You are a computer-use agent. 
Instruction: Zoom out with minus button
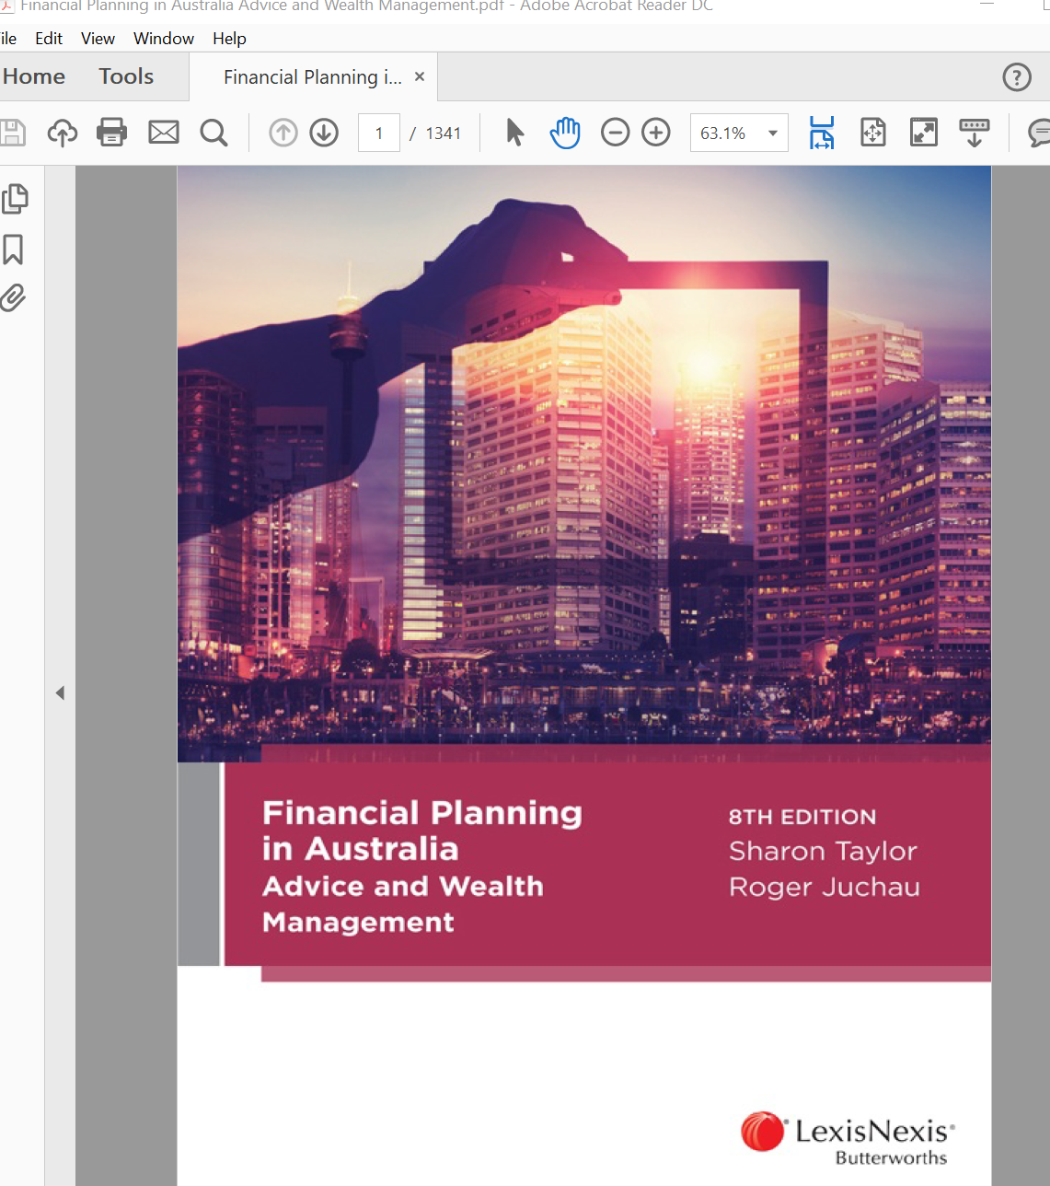point(615,133)
